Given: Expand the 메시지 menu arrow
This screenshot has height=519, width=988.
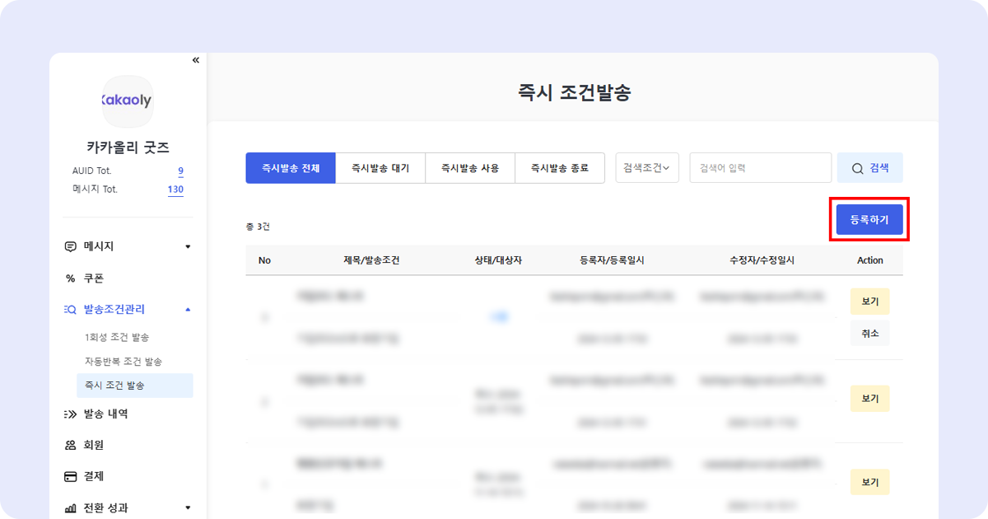Looking at the screenshot, I should pyautogui.click(x=188, y=246).
